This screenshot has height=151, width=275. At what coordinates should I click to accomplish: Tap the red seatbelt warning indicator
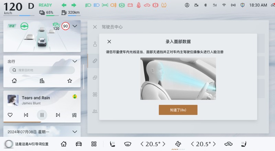click(x=139, y=5)
